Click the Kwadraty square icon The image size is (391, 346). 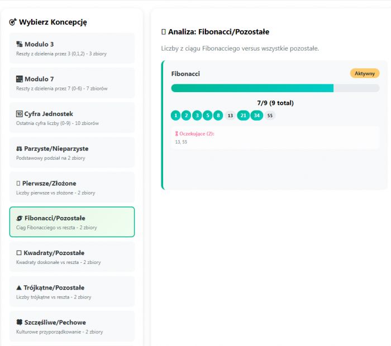click(19, 253)
